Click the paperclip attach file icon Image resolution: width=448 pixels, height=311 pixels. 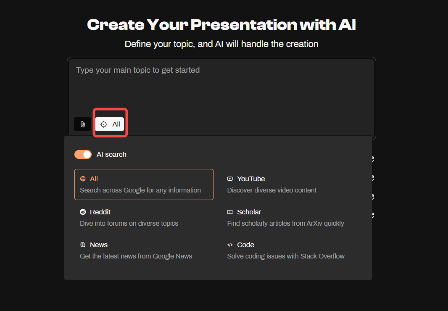pyautogui.click(x=82, y=124)
